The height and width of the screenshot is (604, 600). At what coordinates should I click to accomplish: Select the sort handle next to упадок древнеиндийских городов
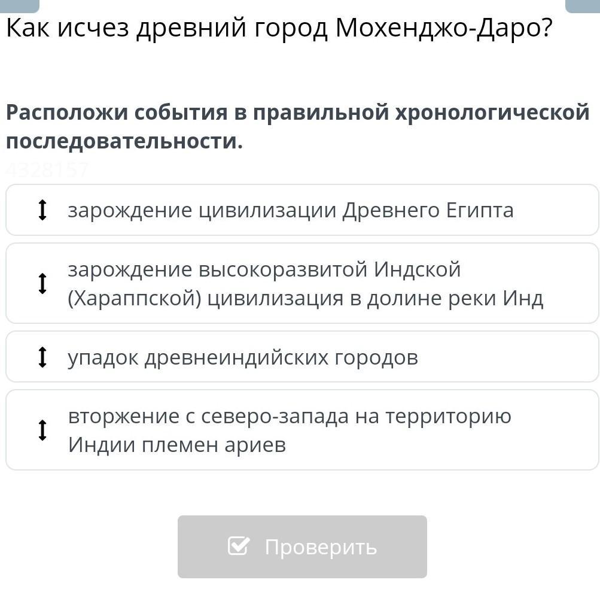click(x=42, y=357)
